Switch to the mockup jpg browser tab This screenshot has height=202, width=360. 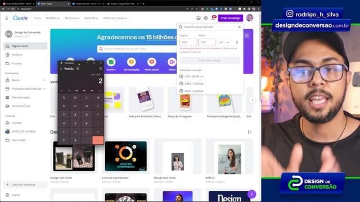(123, 4)
